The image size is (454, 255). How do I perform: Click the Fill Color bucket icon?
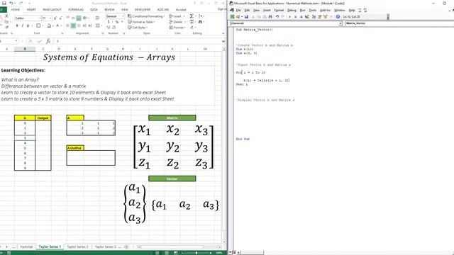pyautogui.click(x=49, y=25)
